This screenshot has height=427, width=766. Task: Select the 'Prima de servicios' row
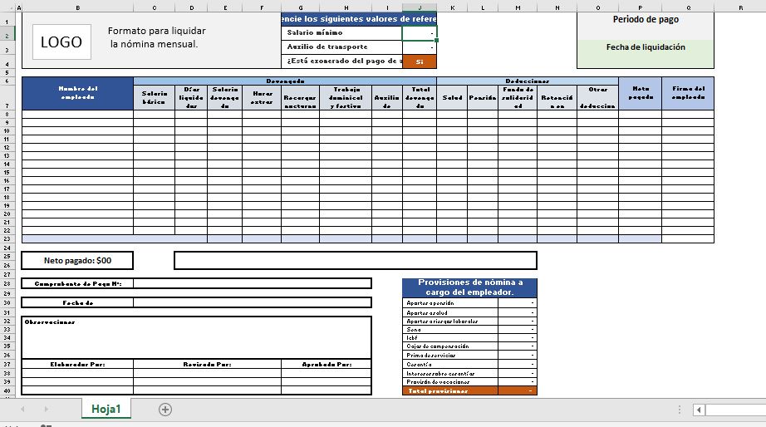point(469,356)
